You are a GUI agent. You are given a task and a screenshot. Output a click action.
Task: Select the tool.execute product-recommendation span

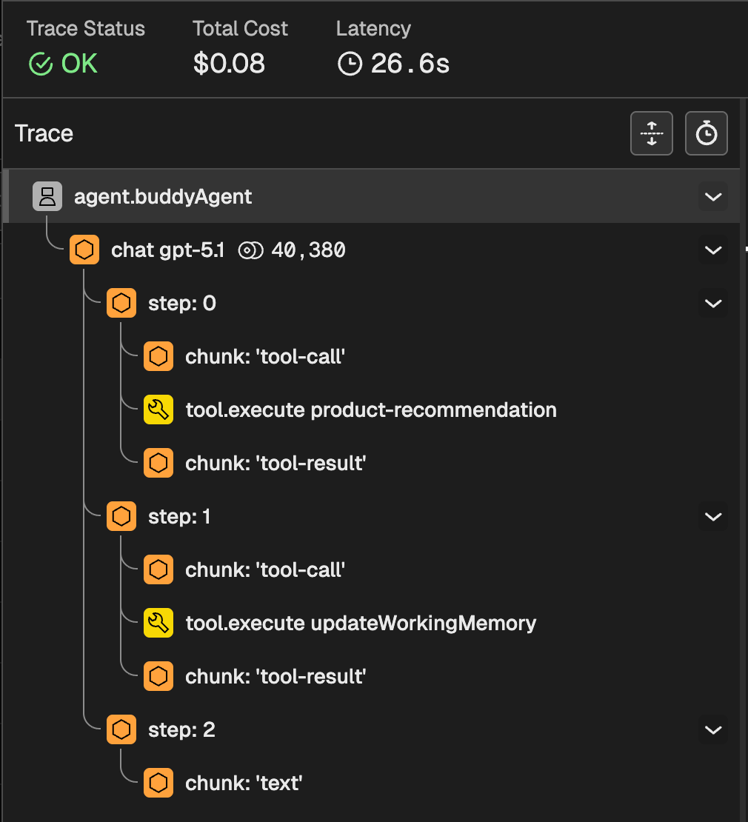pos(370,410)
